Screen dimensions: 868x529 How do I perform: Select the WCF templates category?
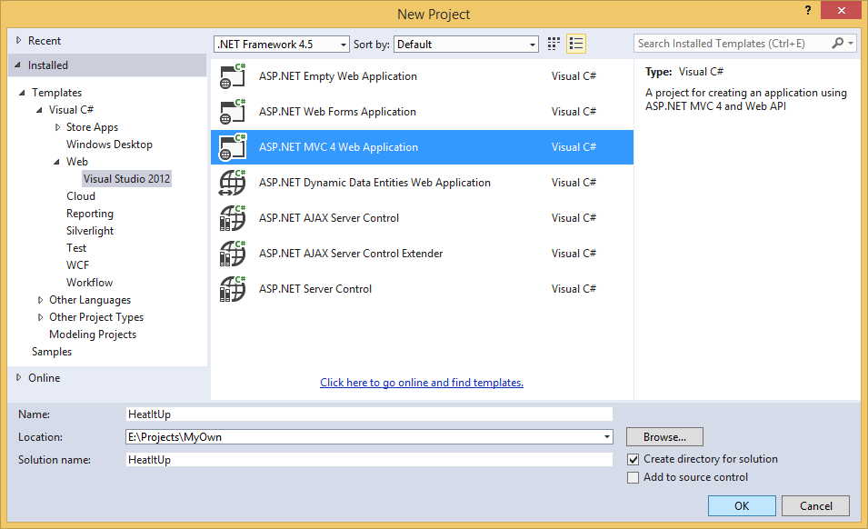77,265
